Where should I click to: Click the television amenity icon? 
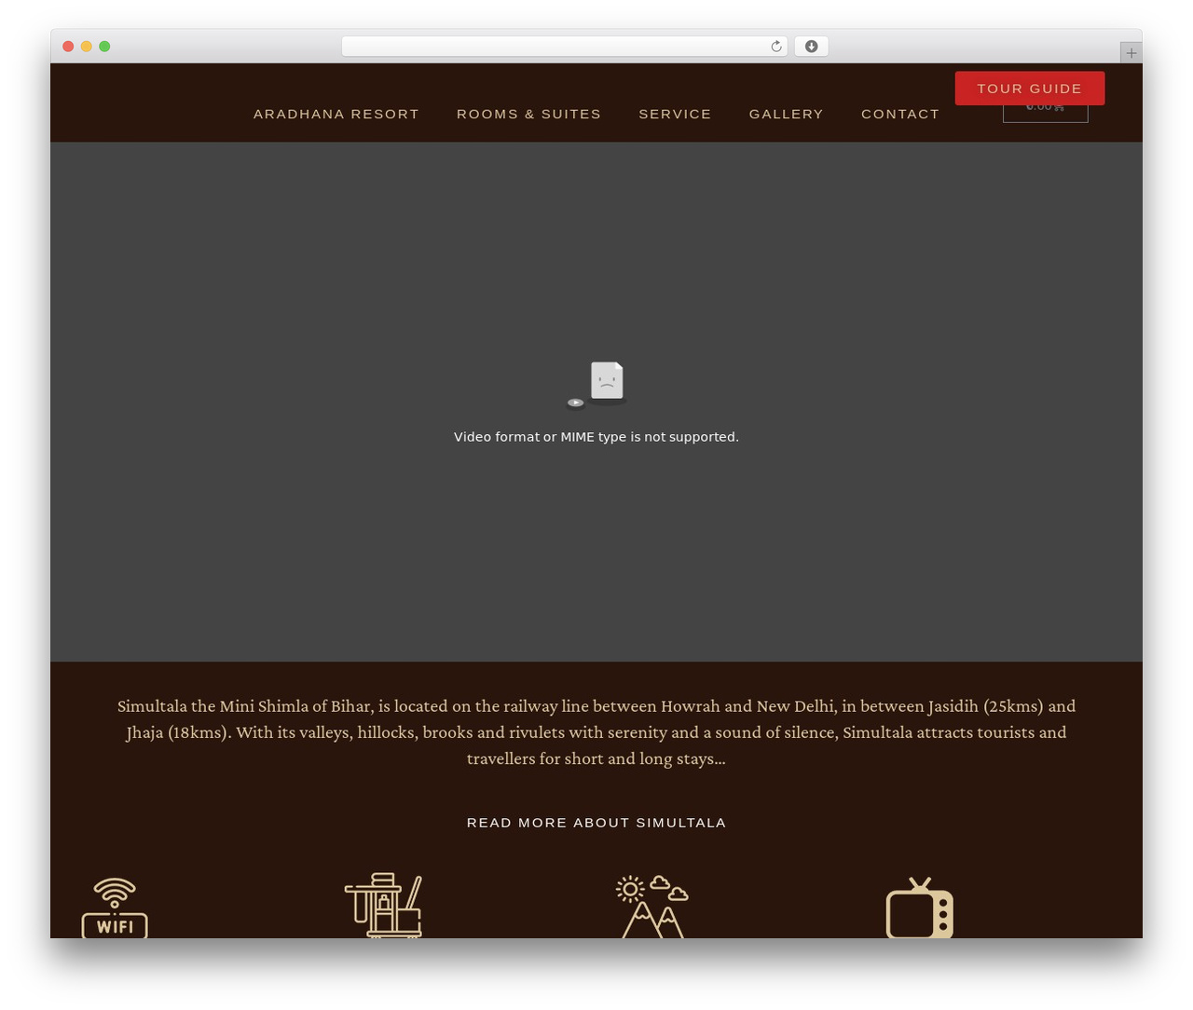(920, 908)
